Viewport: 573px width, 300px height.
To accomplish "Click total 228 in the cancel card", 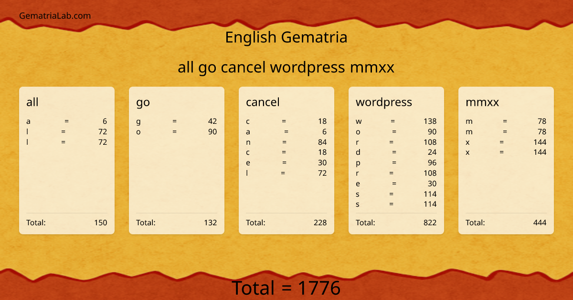I will [320, 222].
